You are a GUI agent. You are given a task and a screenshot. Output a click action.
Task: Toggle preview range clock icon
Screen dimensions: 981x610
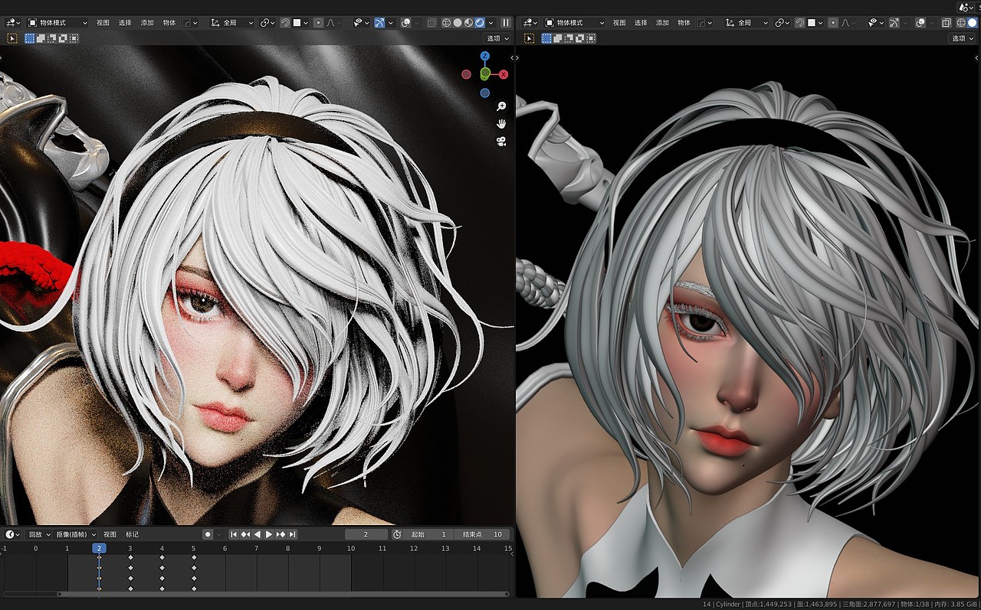point(397,534)
